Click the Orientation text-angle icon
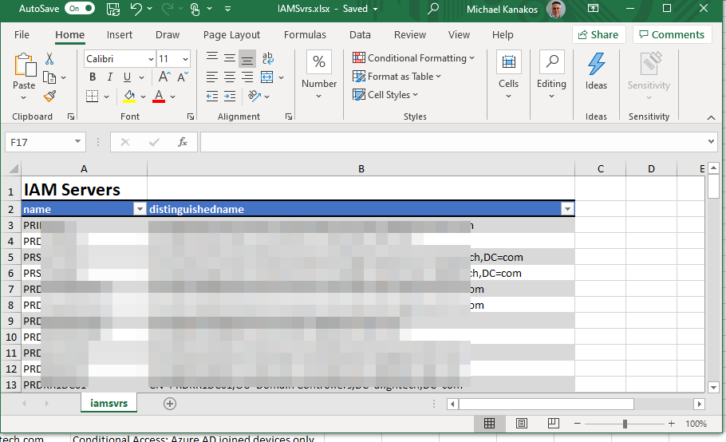This screenshot has width=726, height=442. [254, 96]
